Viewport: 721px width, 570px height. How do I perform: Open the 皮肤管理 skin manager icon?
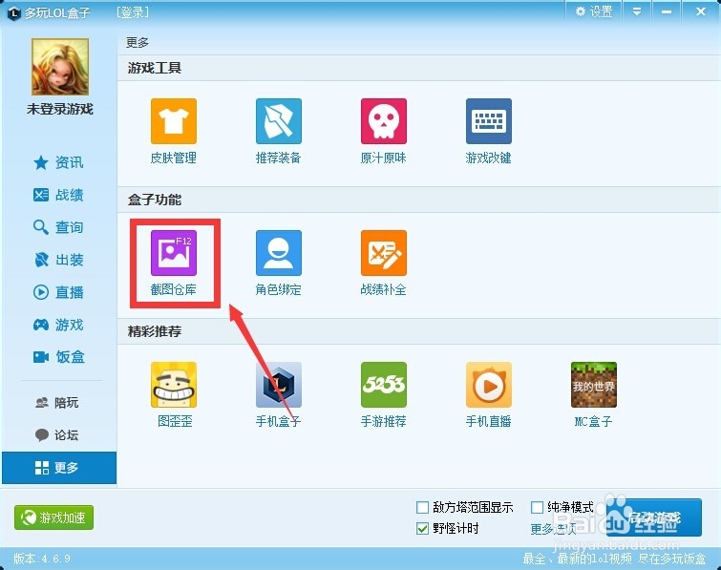tap(174, 121)
